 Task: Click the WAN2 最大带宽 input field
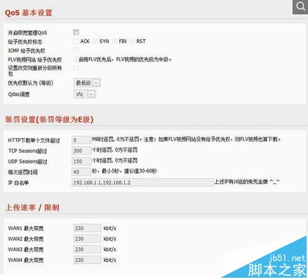point(87,239)
